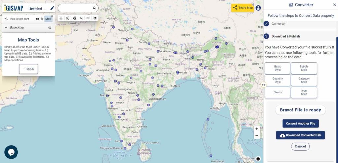This screenshot has width=338, height=163.
Task: Zoom in the map with plus button
Action: [x=257, y=129]
